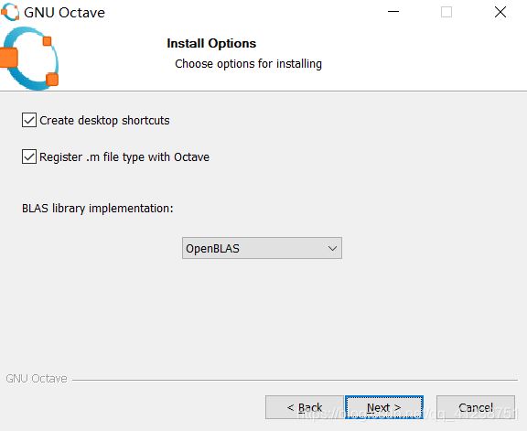Click the 'GNU Octave' window title text
527x431 pixels.
click(64, 13)
